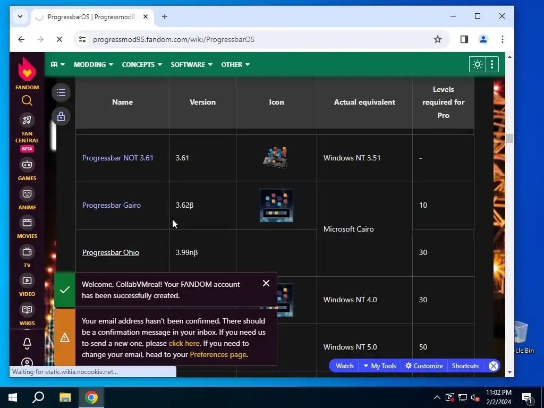Click Watch in the bottom toolbar

click(344, 365)
